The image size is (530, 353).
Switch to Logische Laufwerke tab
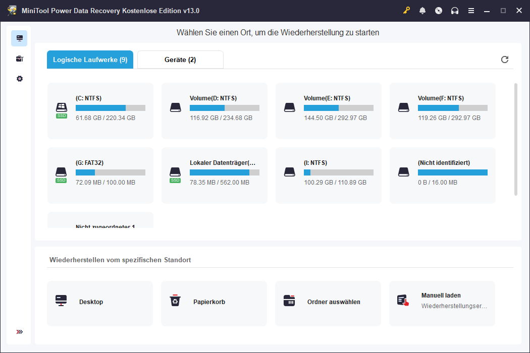pyautogui.click(x=90, y=60)
